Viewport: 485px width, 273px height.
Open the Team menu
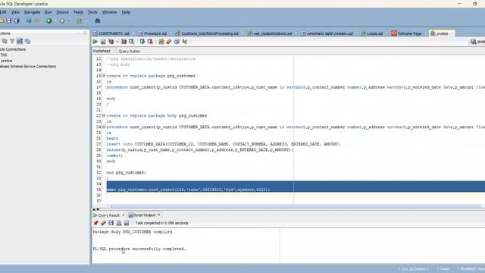point(78,12)
